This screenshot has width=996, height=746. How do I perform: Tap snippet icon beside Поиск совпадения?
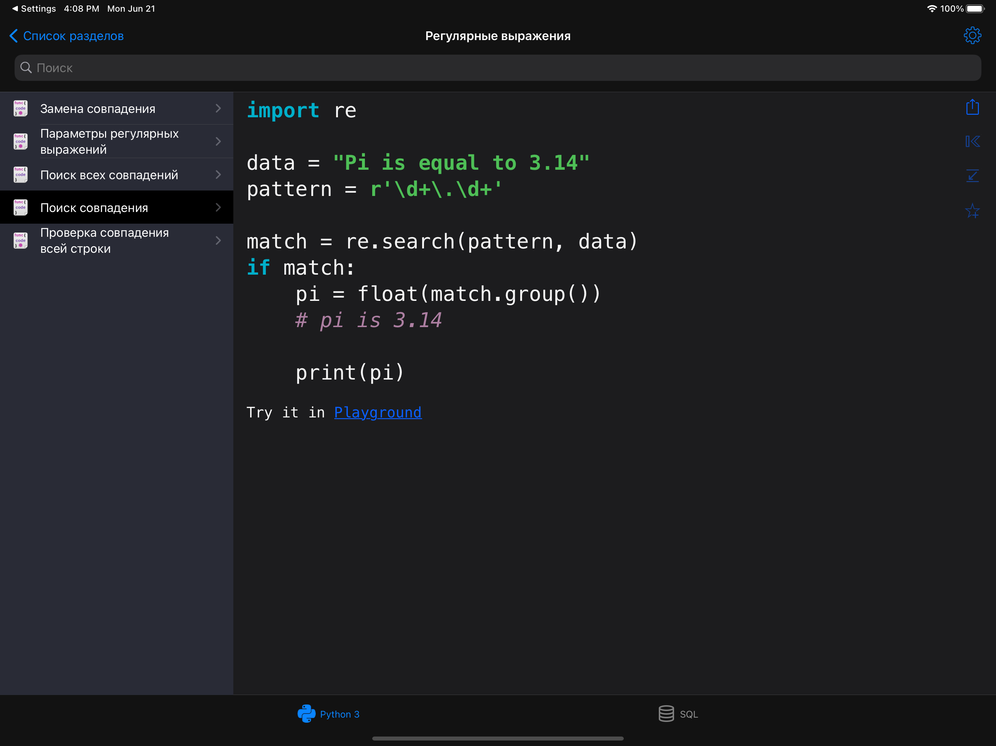pyautogui.click(x=20, y=207)
